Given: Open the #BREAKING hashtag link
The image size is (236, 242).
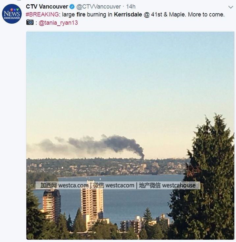Looking at the screenshot, I should point(42,14).
